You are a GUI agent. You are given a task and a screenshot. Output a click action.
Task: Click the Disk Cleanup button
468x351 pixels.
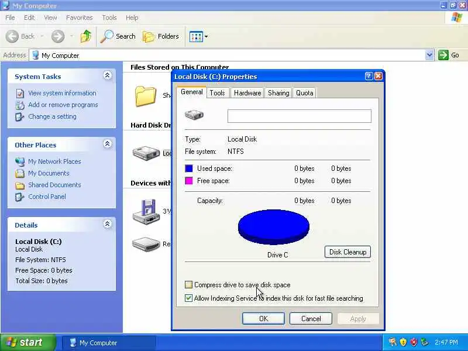(347, 252)
